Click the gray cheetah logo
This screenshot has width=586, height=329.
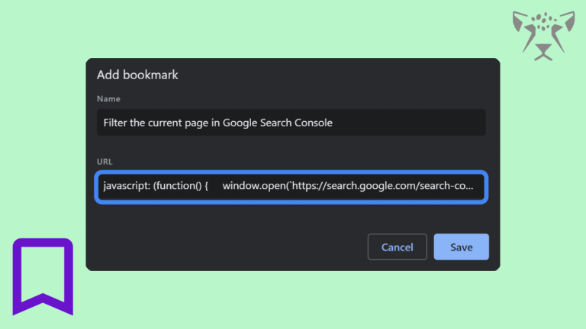click(543, 36)
